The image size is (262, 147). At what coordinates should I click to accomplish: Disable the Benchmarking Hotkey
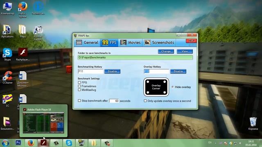tap(112, 71)
